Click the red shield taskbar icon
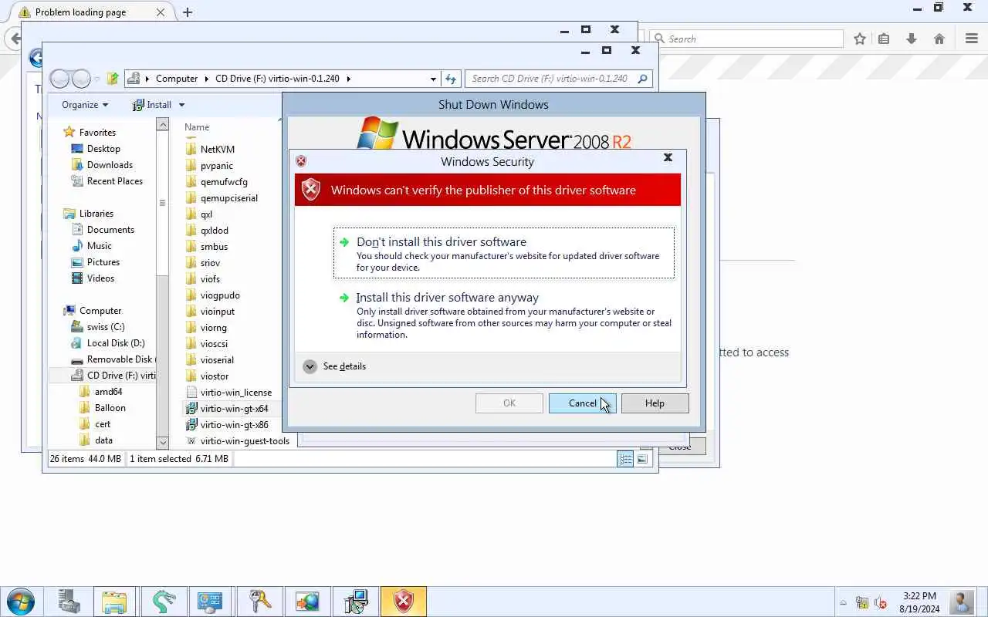Image resolution: width=988 pixels, height=617 pixels. [x=404, y=602]
